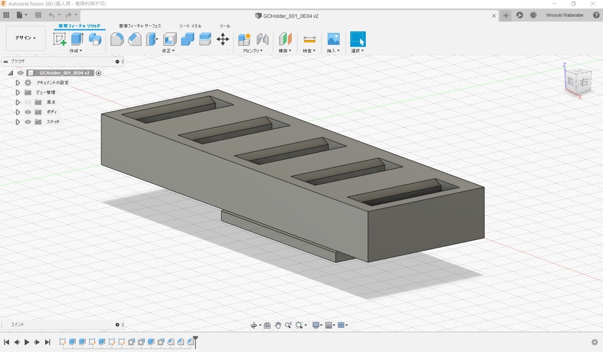Select the Chamfer tool icon
Image resolution: width=603 pixels, height=352 pixels.
pos(134,39)
